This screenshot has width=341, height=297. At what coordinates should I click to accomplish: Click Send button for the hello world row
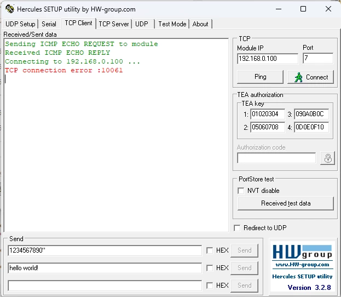245,268
